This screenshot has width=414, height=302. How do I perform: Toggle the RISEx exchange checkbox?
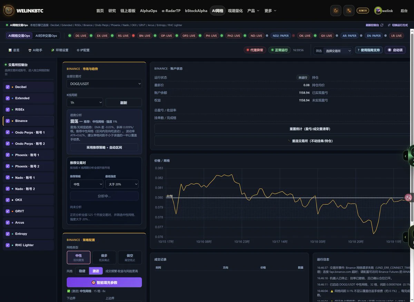coord(8,110)
